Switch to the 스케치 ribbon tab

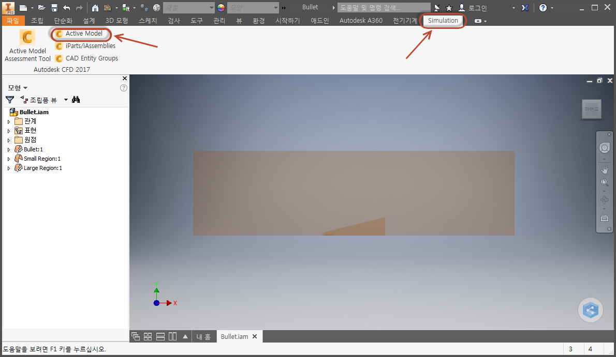pos(148,20)
